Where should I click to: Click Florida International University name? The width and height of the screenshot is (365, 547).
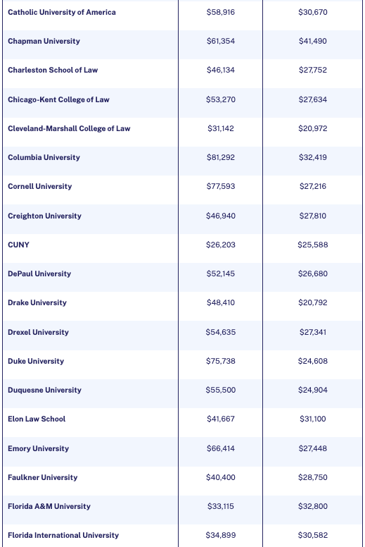(x=63, y=536)
